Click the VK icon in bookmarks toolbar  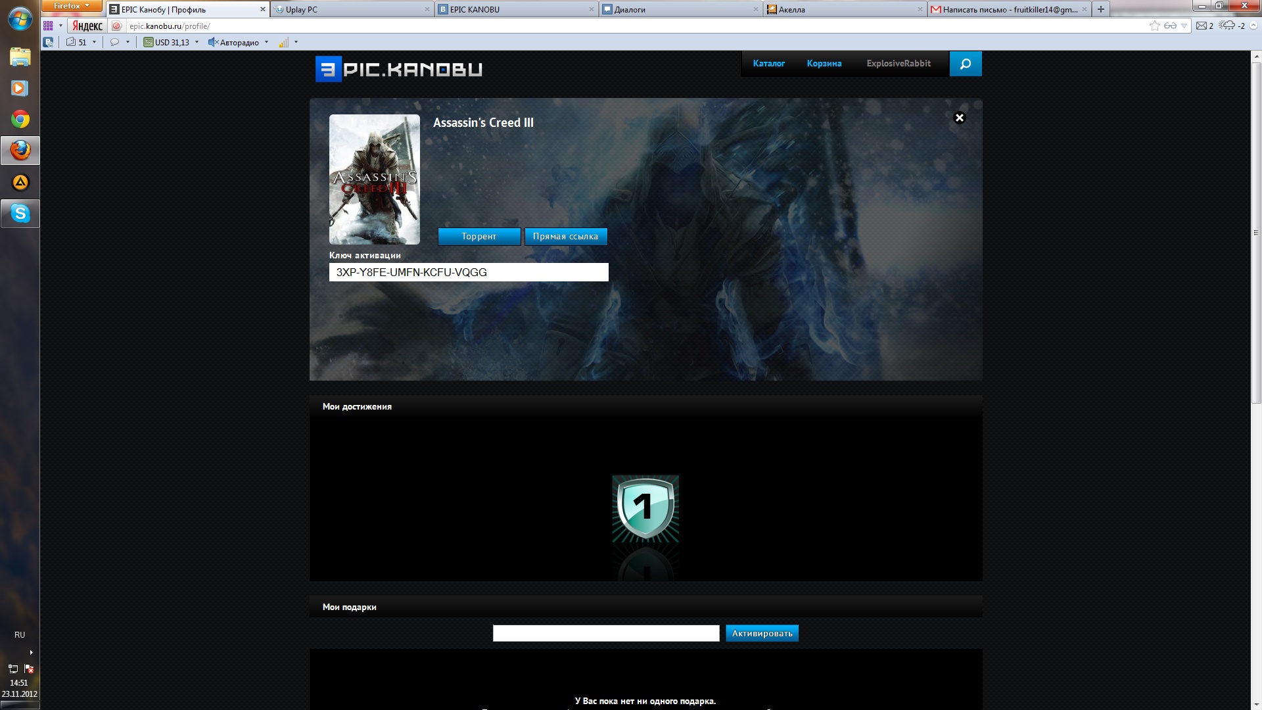(48, 42)
